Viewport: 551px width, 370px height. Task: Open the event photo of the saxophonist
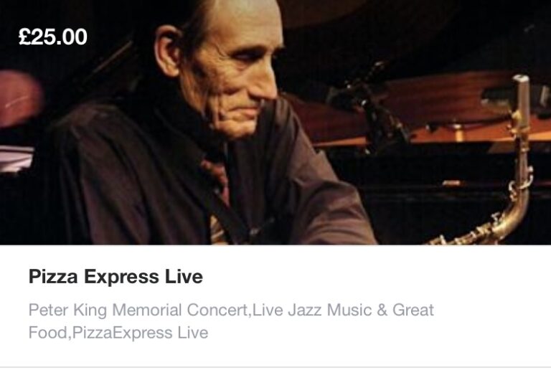tap(275, 122)
